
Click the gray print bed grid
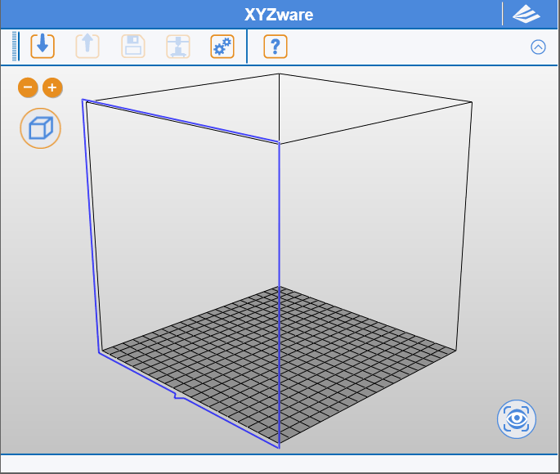(x=279, y=365)
